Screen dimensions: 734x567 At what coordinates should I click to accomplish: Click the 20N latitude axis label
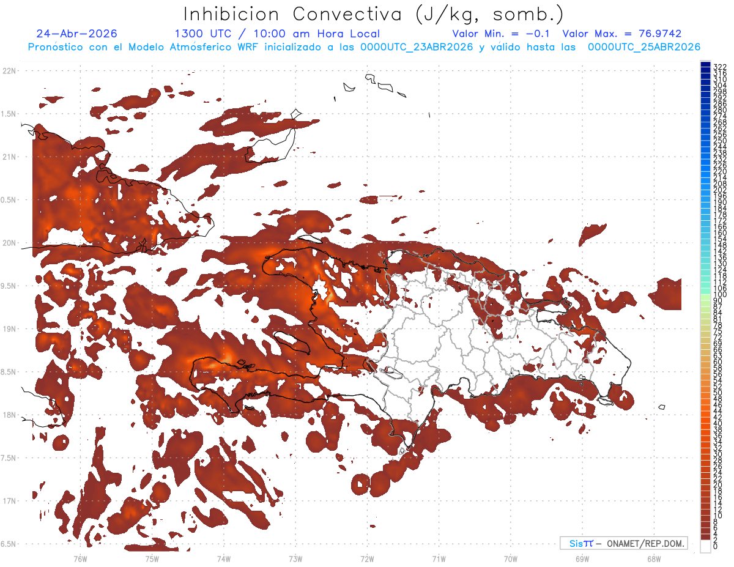coord(9,243)
